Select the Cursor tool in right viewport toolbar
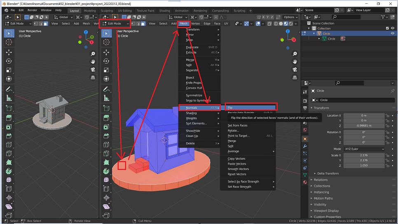Image resolution: width=398 pixels, height=224 pixels. pyautogui.click(x=106, y=42)
